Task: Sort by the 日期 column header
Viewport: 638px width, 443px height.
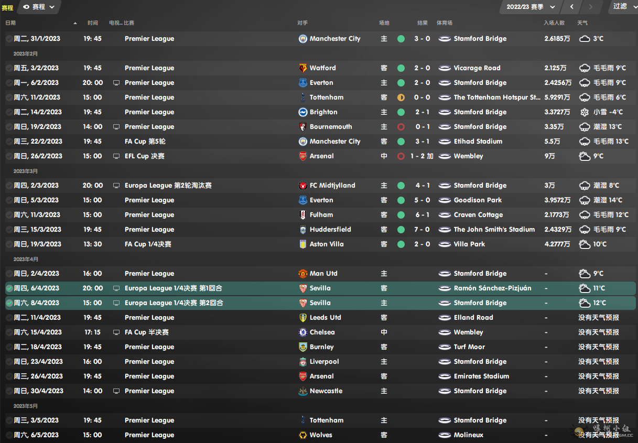Action: 10,23
